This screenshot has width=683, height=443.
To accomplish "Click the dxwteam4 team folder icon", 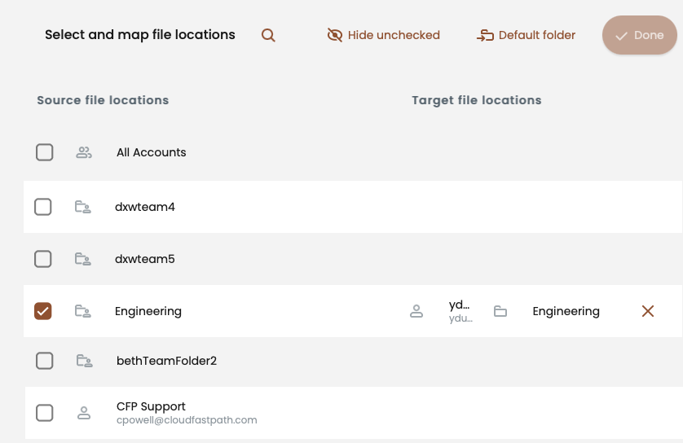I will point(83,207).
